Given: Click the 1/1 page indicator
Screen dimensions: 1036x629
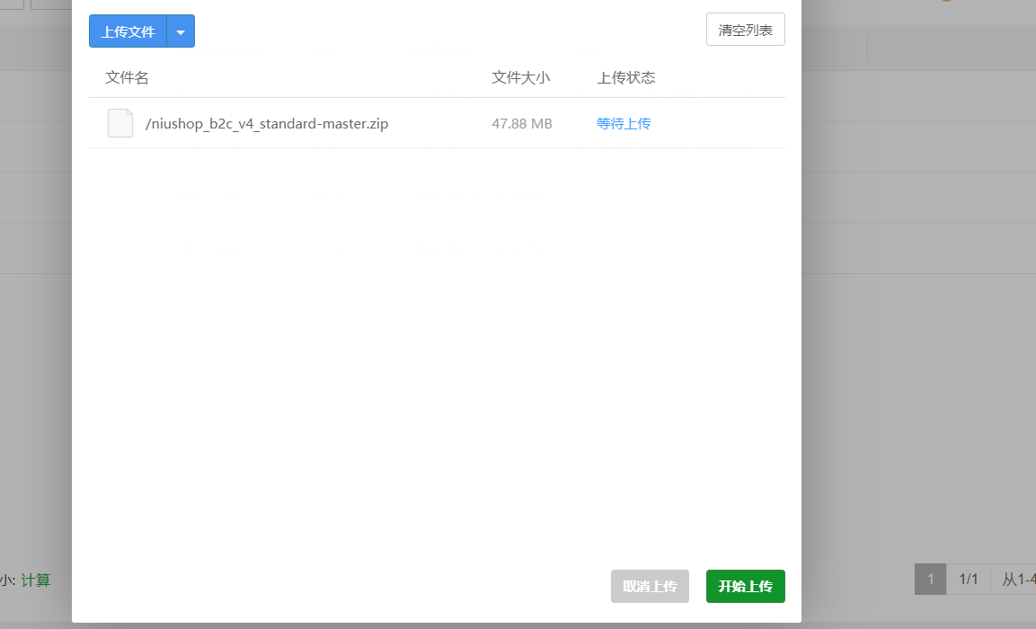Looking at the screenshot, I should [969, 579].
